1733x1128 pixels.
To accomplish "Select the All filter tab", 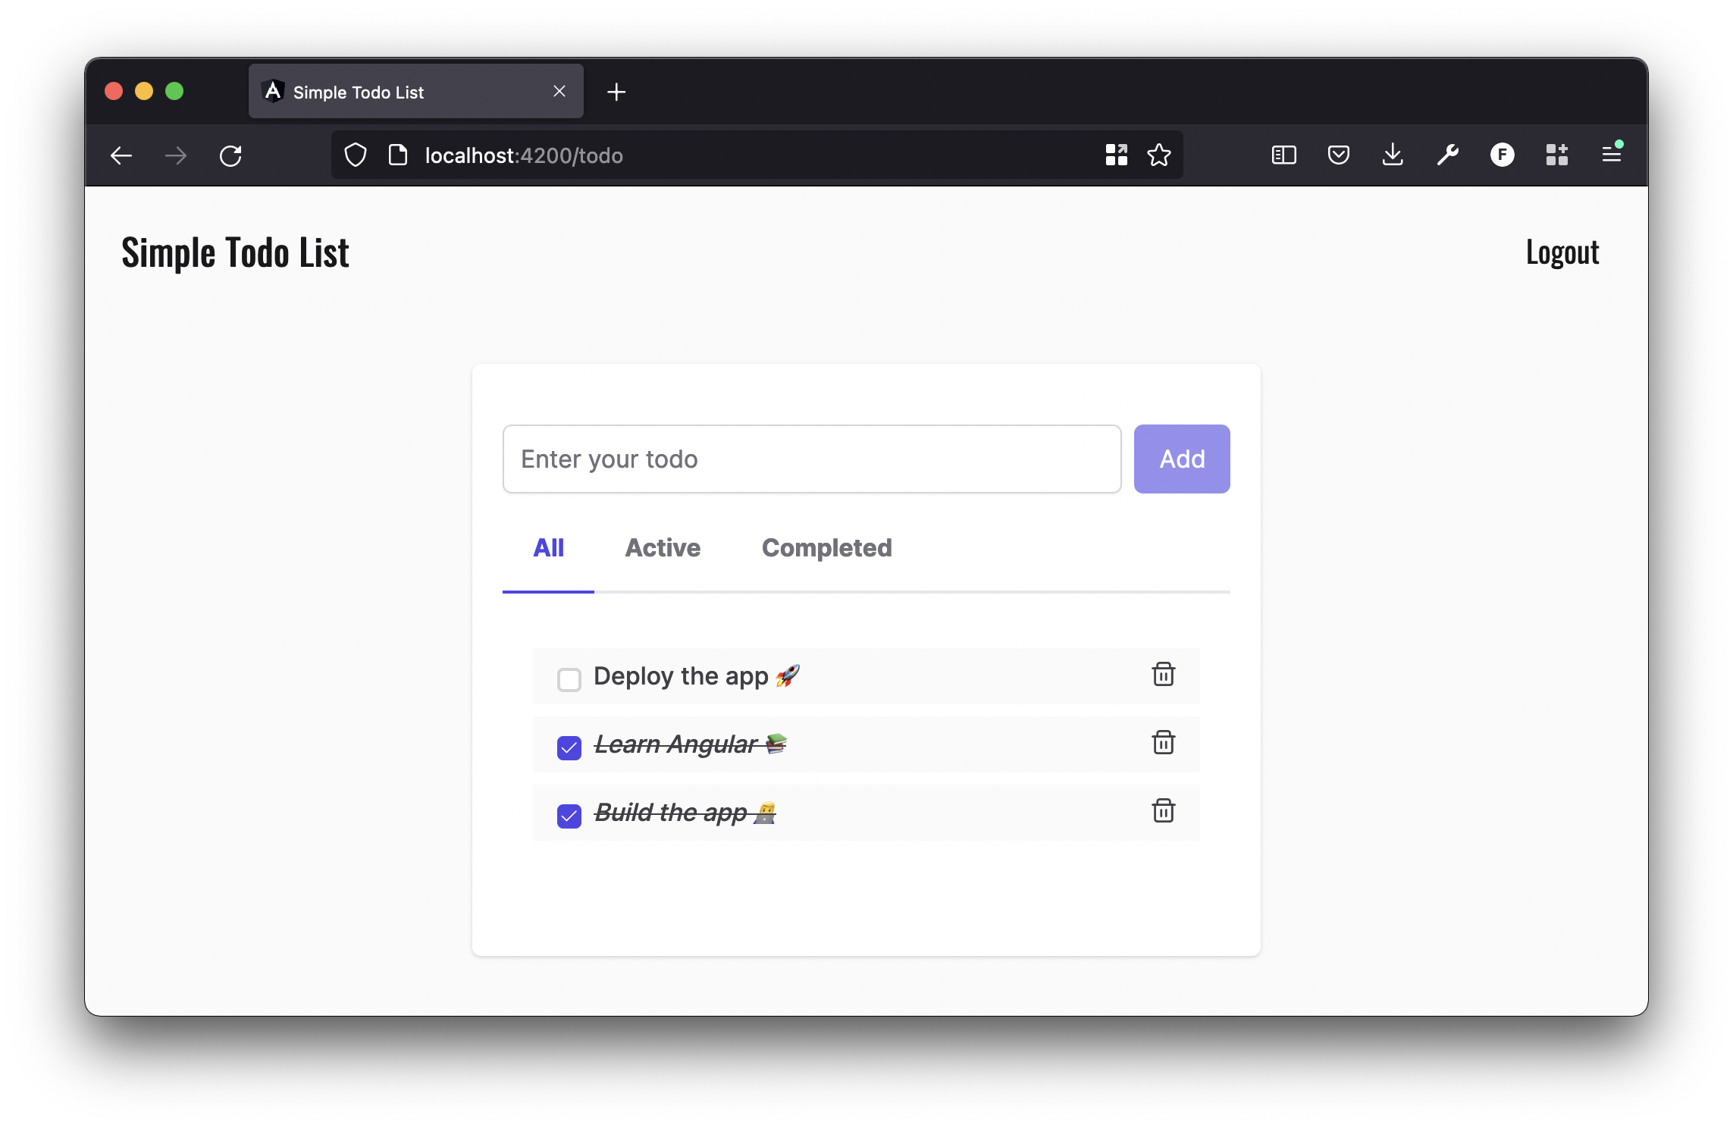I will click(x=548, y=548).
